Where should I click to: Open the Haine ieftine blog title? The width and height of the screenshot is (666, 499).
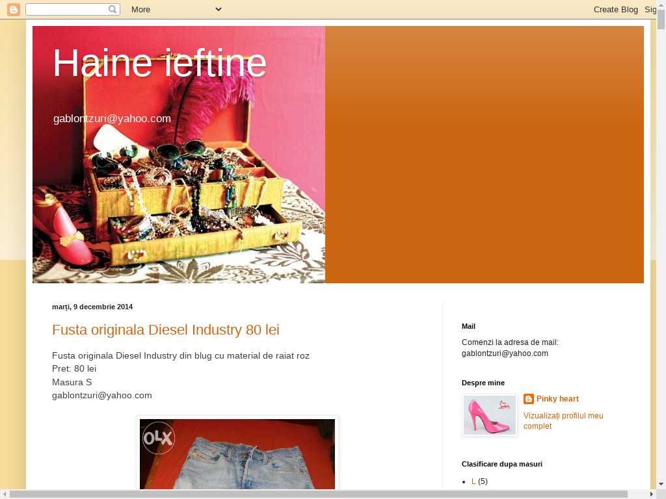(159, 63)
